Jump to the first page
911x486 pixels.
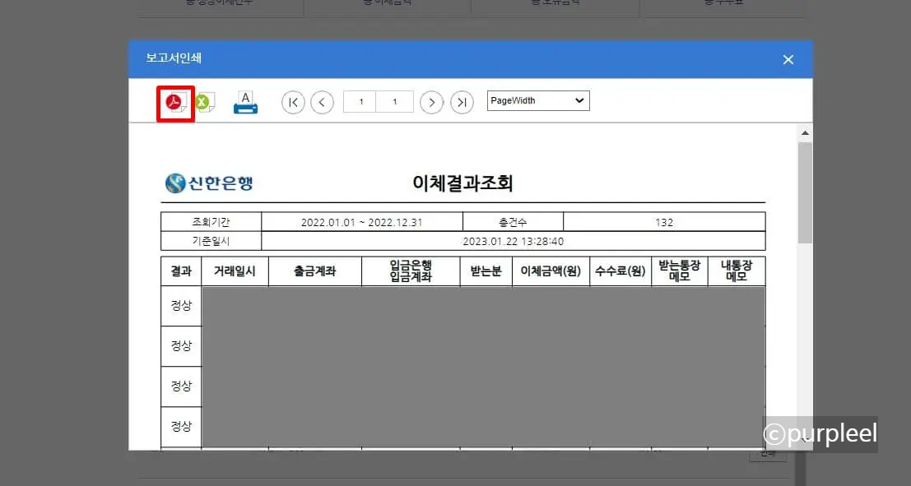click(x=293, y=101)
